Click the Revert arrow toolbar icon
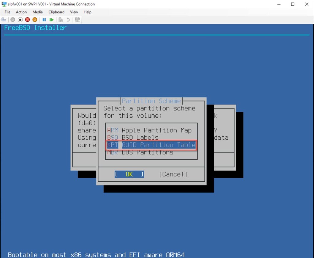 click(x=68, y=20)
